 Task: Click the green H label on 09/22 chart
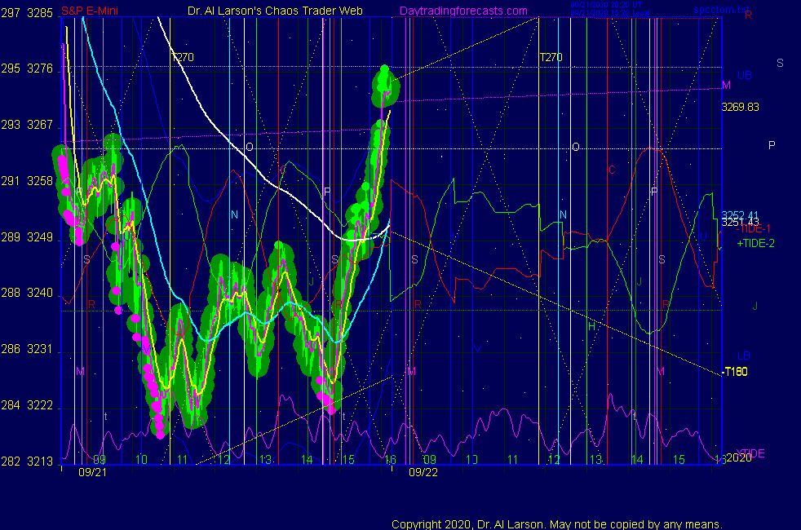pos(592,326)
